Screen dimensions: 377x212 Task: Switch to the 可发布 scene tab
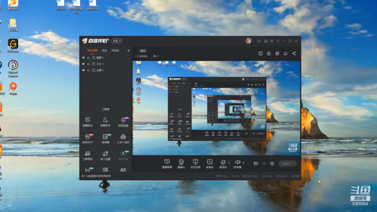pyautogui.click(x=115, y=51)
